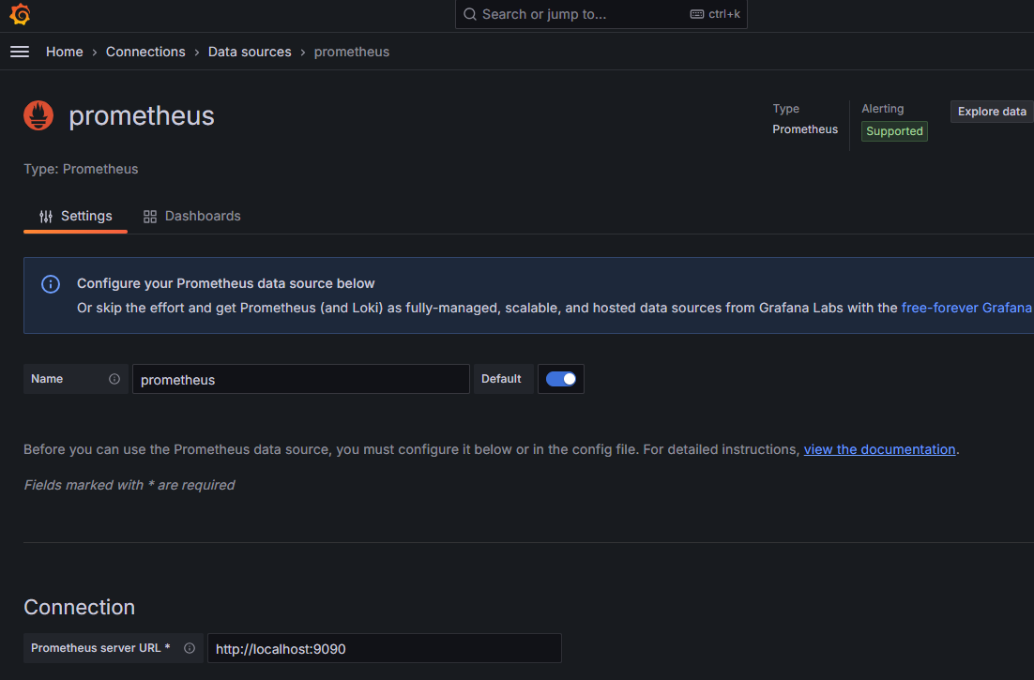The image size is (1034, 680).
Task: Click the Name input field
Action: point(300,379)
